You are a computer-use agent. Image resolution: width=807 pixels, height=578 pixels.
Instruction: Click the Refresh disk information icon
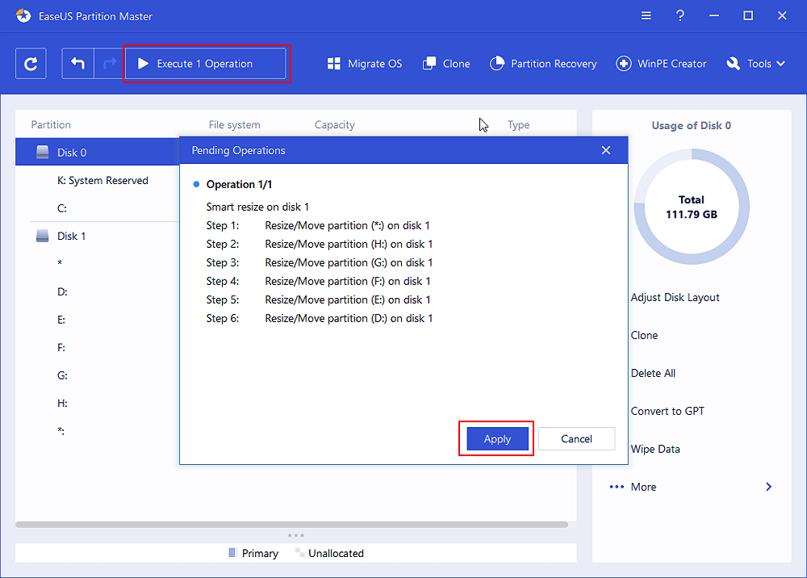(x=31, y=64)
